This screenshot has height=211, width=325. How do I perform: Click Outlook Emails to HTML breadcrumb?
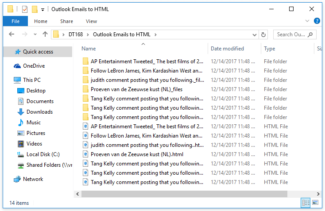point(121,35)
